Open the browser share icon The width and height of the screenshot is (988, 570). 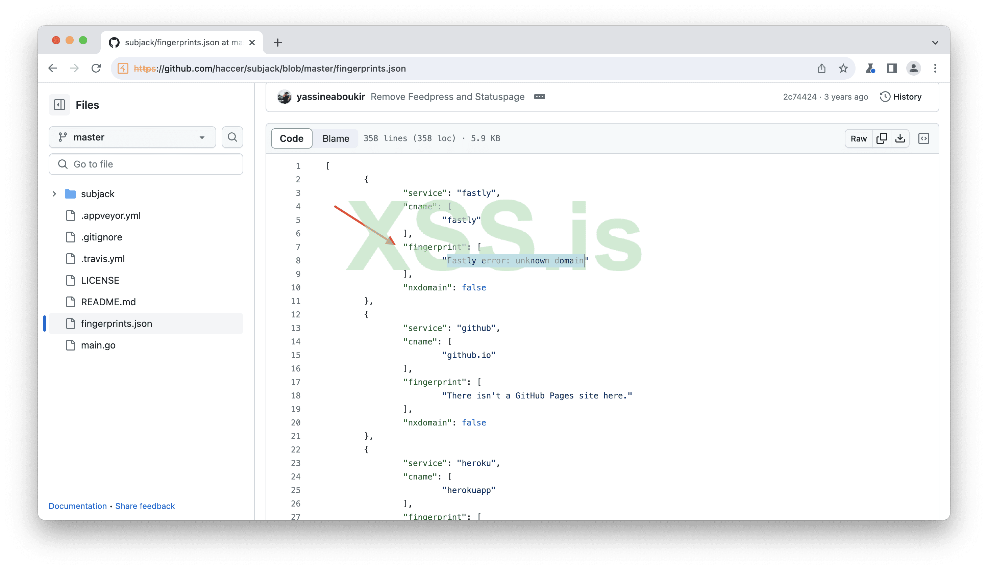pyautogui.click(x=821, y=69)
